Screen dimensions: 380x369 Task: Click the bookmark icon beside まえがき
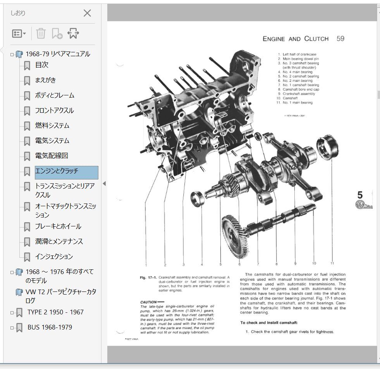tap(27, 81)
